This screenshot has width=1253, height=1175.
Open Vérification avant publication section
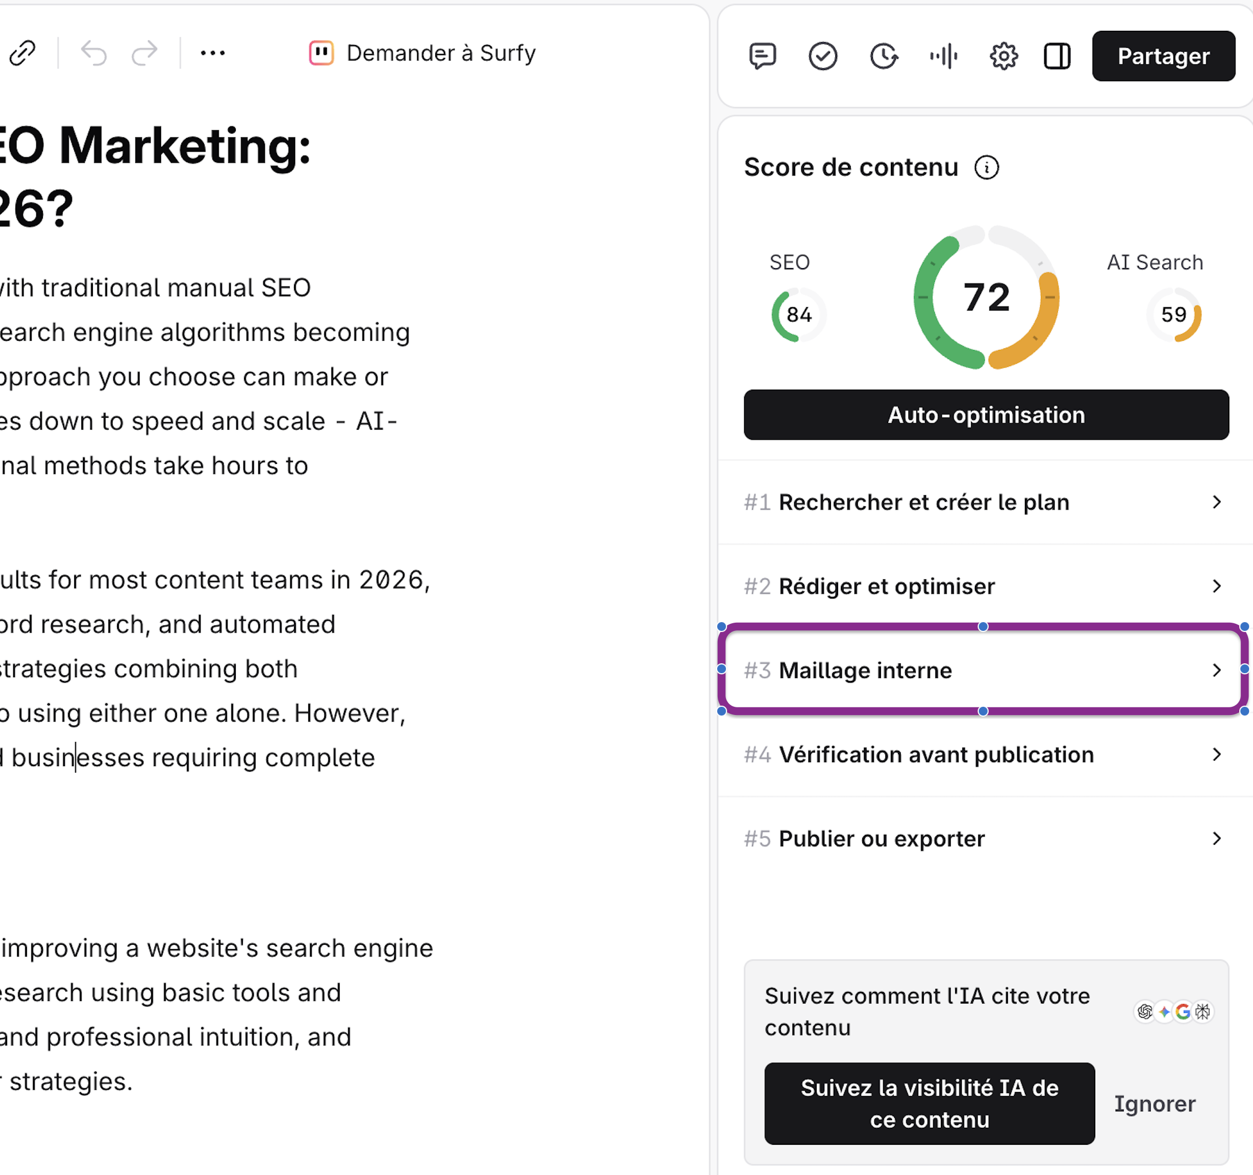click(983, 755)
